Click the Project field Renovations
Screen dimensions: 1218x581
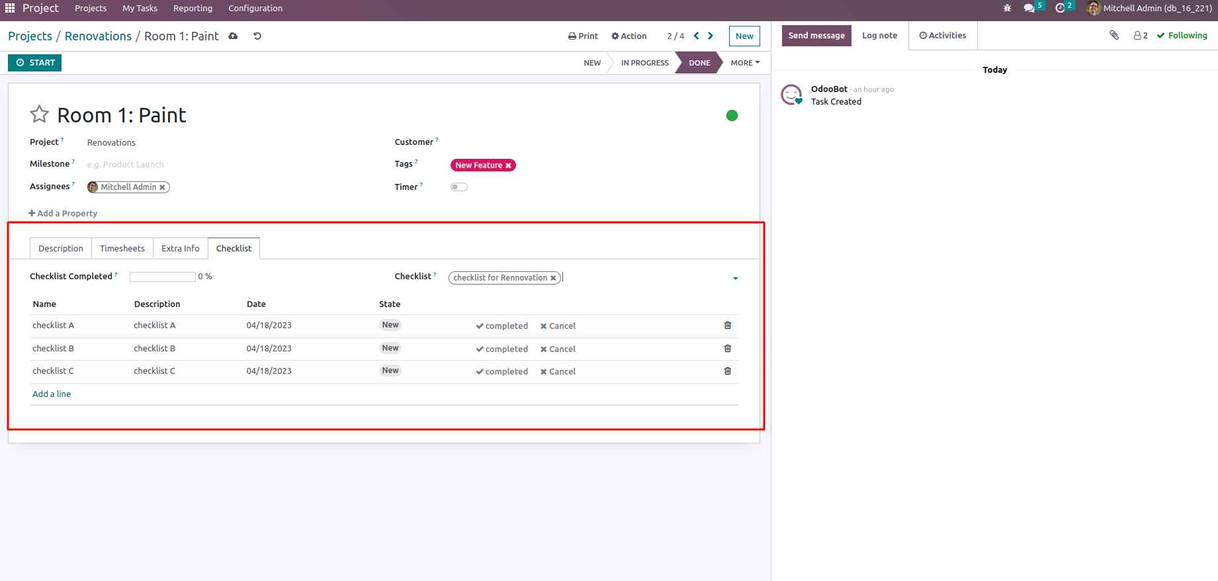tap(111, 143)
